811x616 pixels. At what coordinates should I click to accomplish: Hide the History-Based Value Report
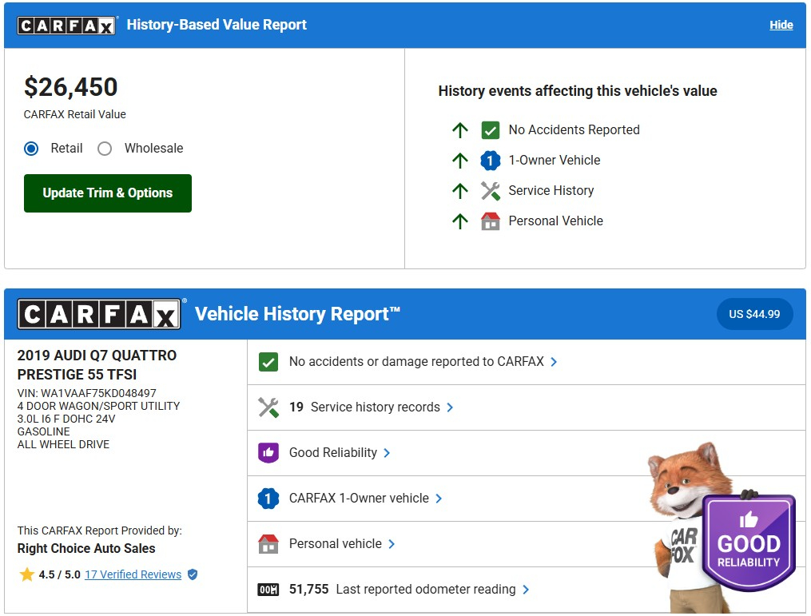(781, 25)
